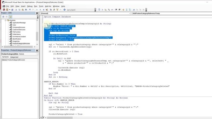Image resolution: width=212 pixels, height=119 pixels.
Task: Select ProductCategoryDbAccess module in tree
Action: click(21, 44)
